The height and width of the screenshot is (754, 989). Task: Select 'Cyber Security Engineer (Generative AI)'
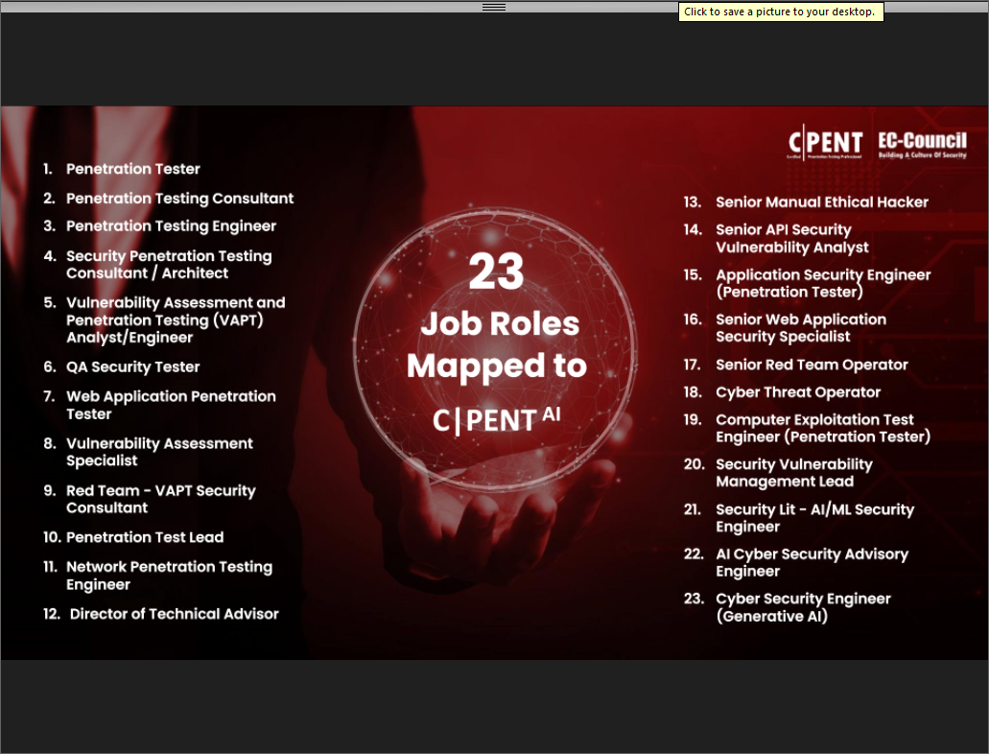(x=804, y=607)
